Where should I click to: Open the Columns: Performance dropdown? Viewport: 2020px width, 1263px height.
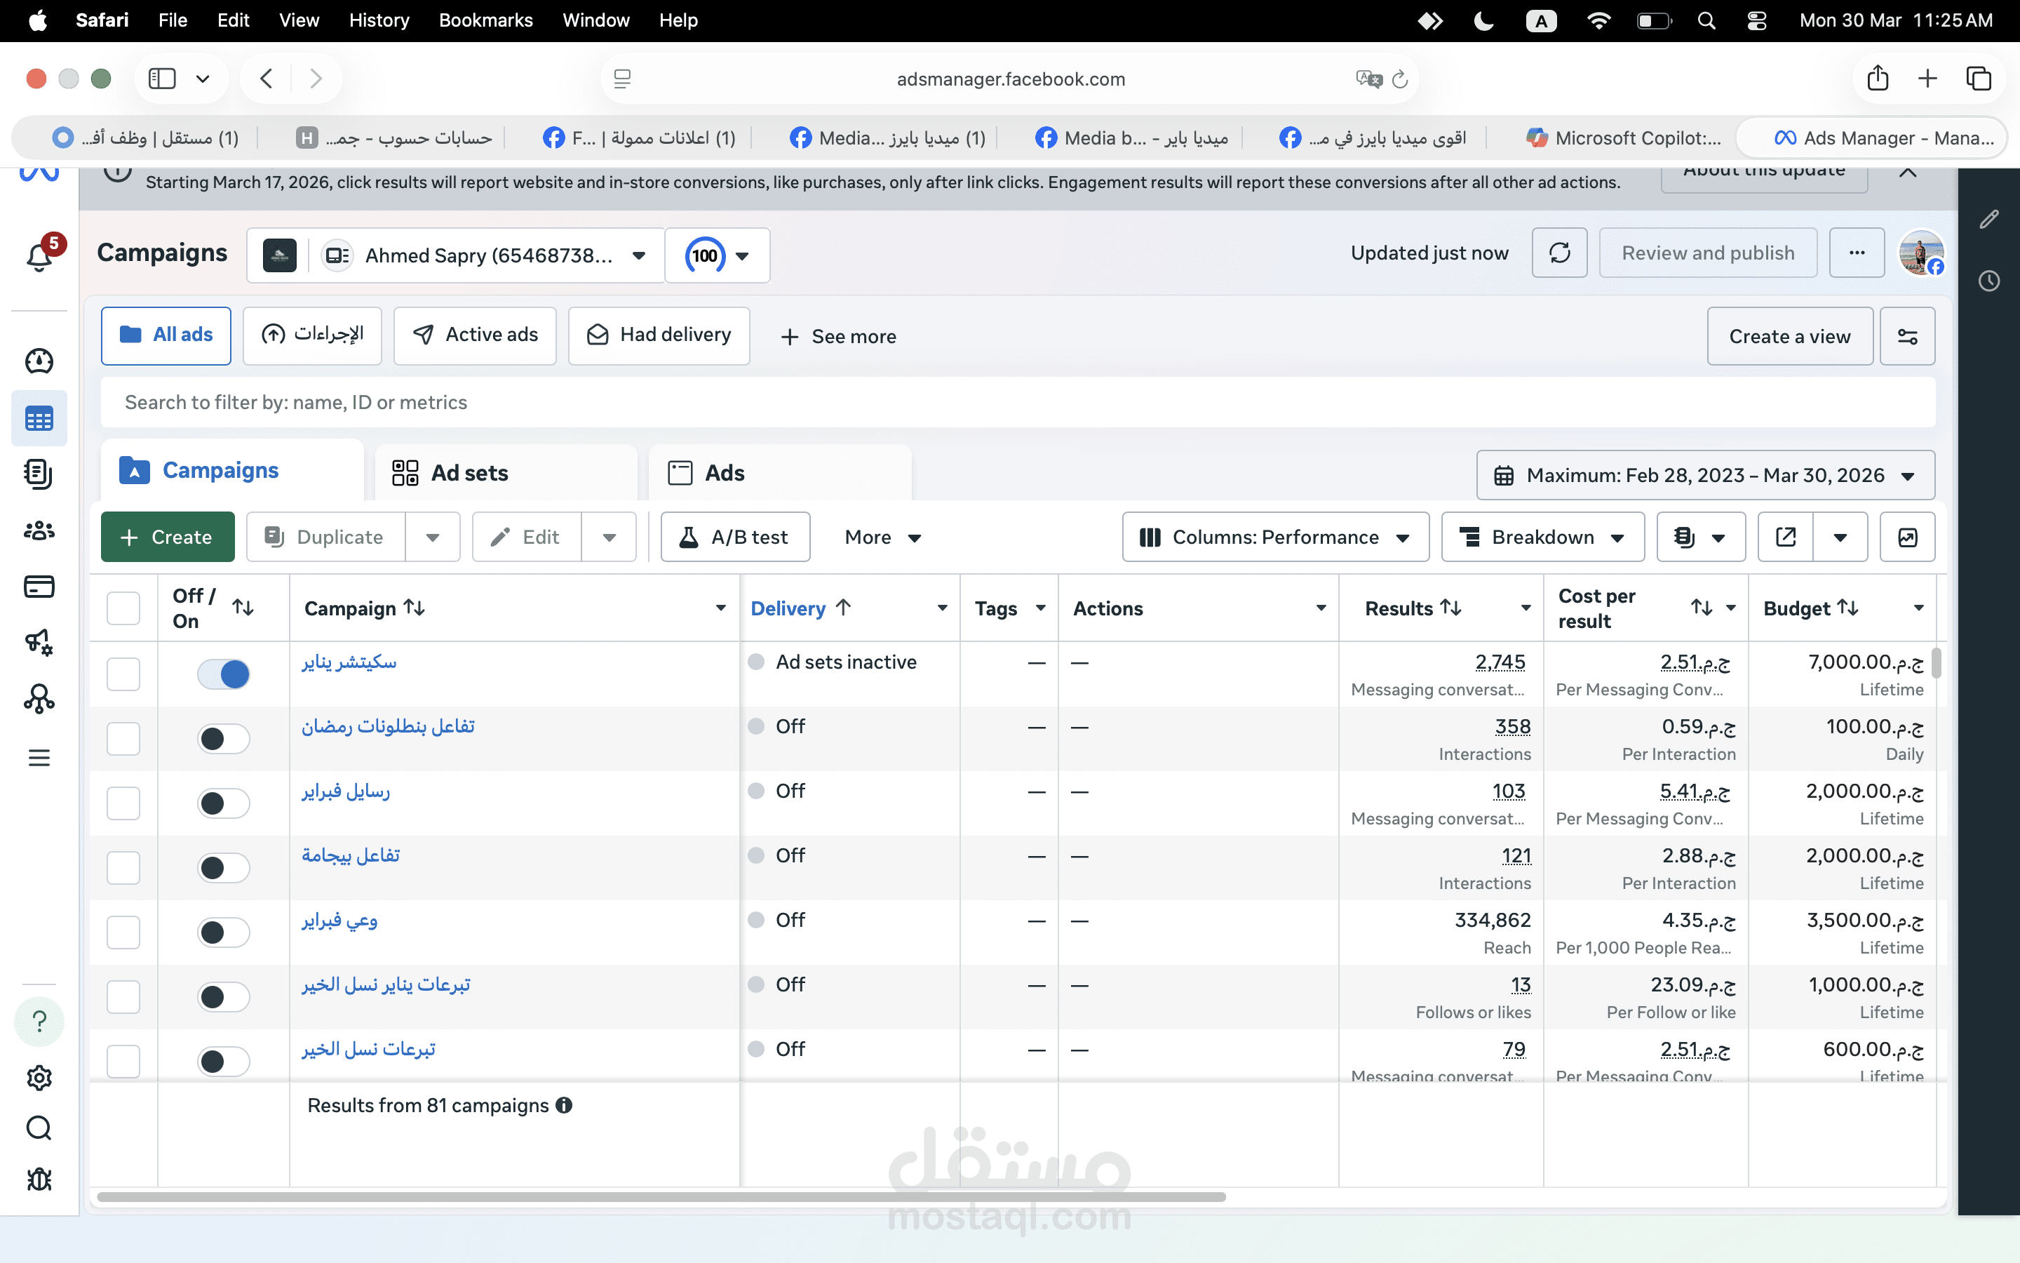[1275, 537]
